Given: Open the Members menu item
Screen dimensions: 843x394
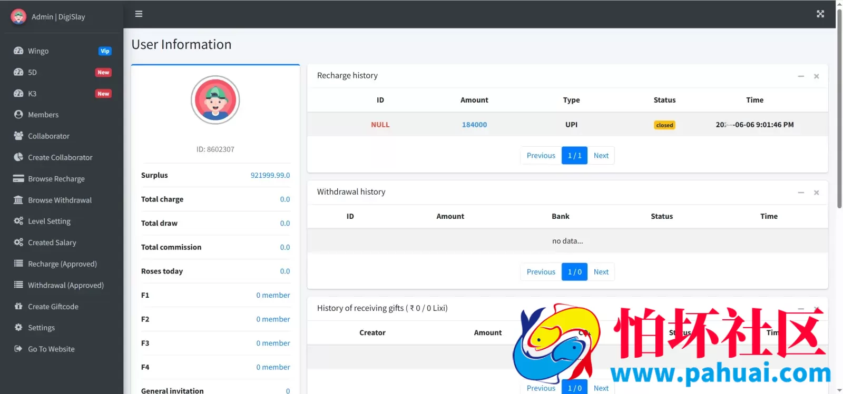Looking at the screenshot, I should [x=62, y=115].
